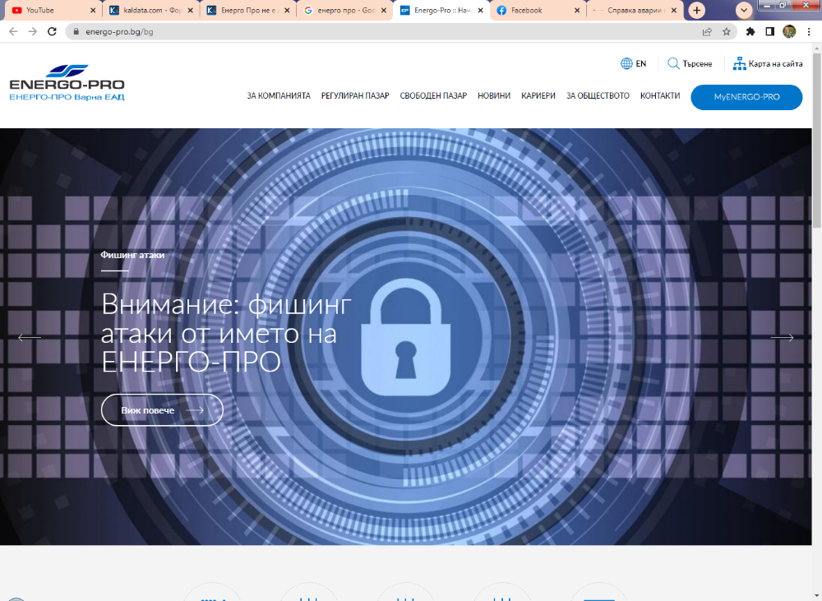The image size is (822, 601).
Task: Close the active Energo-Pro tab
Action: pyautogui.click(x=480, y=11)
